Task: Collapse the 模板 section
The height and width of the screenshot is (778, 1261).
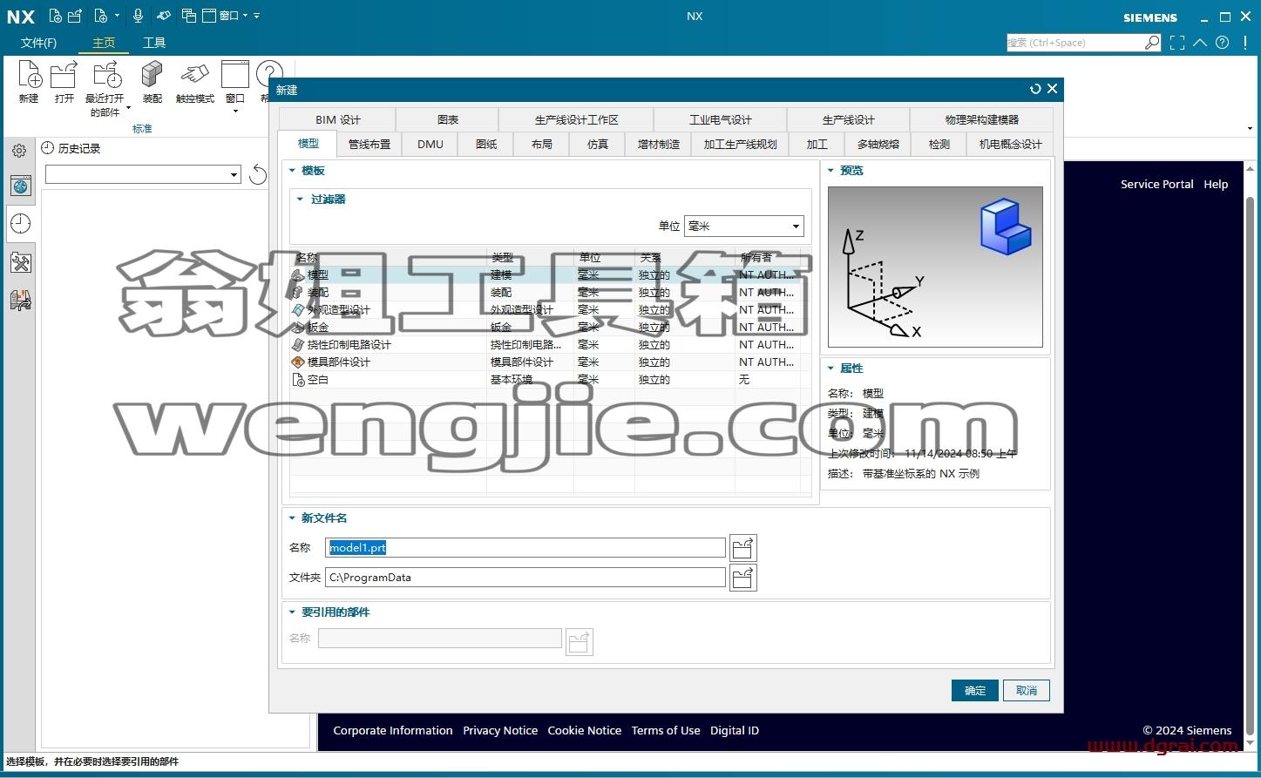Action: pyautogui.click(x=293, y=171)
